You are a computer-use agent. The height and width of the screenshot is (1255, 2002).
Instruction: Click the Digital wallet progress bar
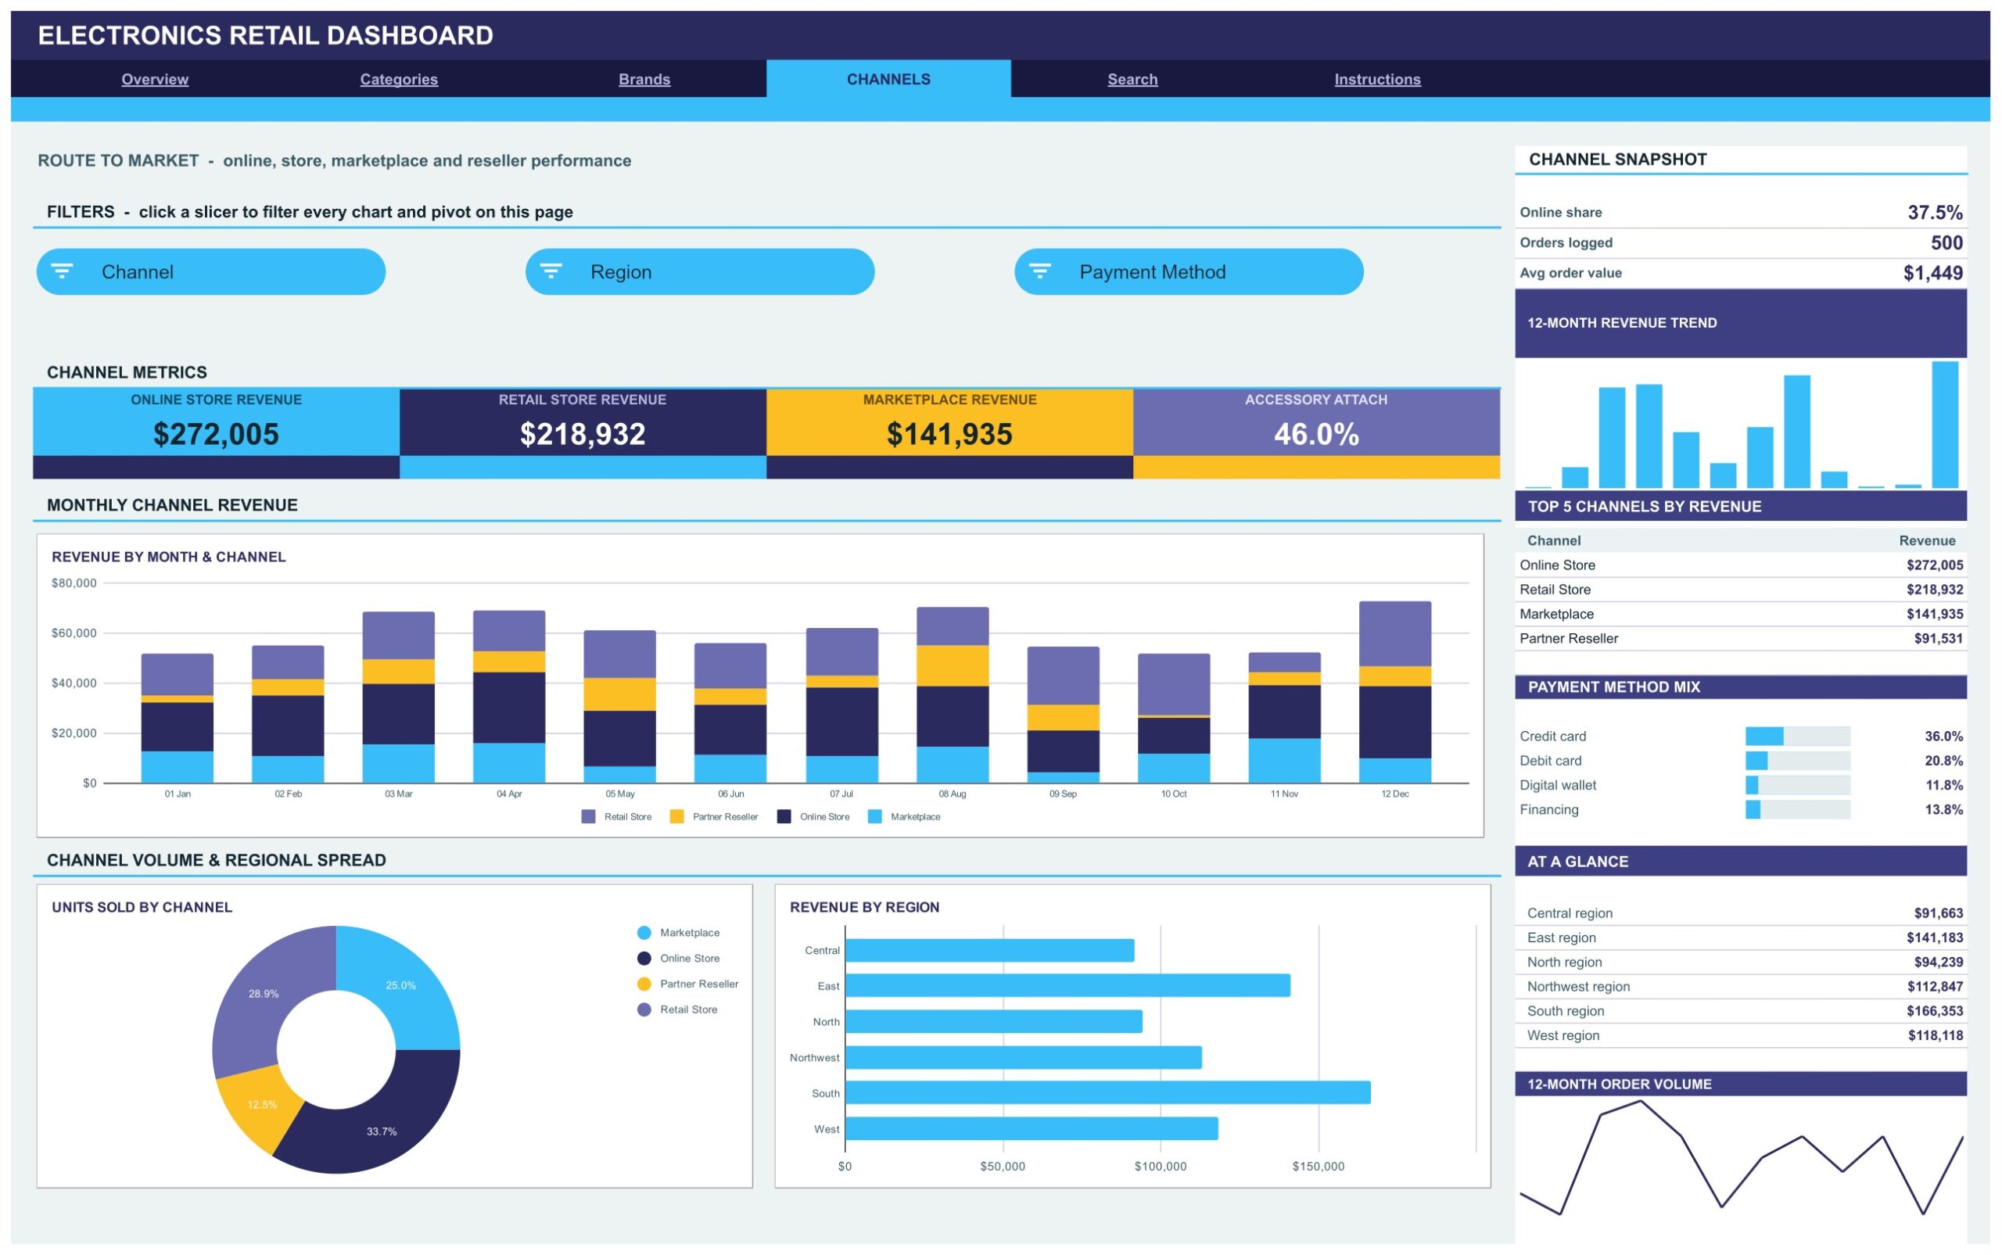(1798, 785)
